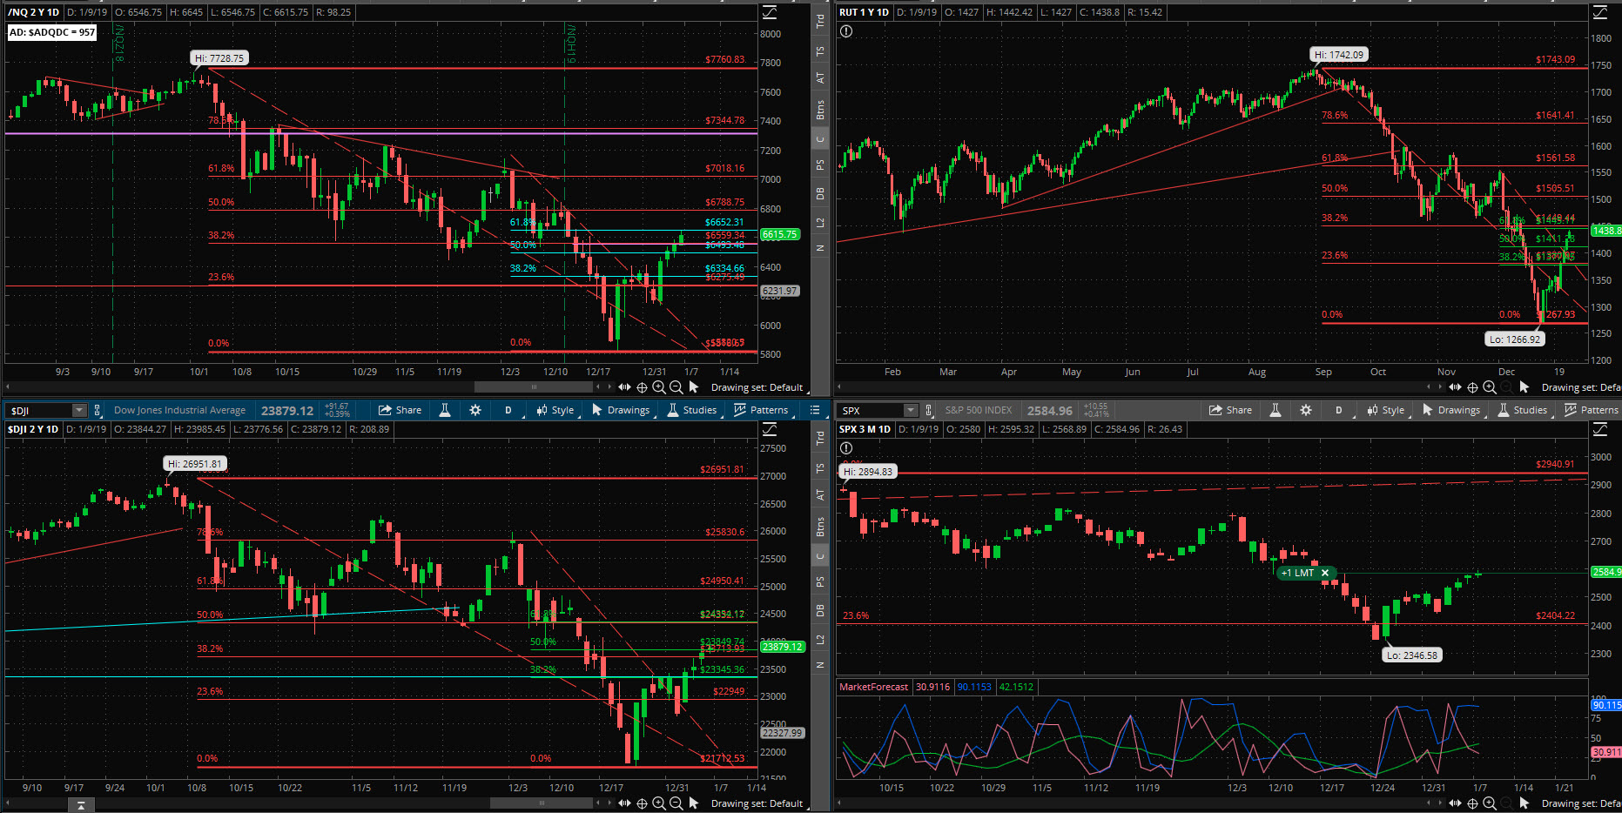The image size is (1622, 813).
Task: Click zoom out magnifier under /NQ chart
Action: click(676, 387)
